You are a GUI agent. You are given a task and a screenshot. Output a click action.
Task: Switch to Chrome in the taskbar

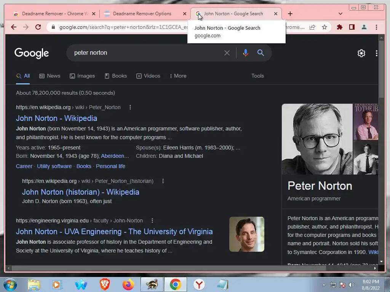coord(175,284)
